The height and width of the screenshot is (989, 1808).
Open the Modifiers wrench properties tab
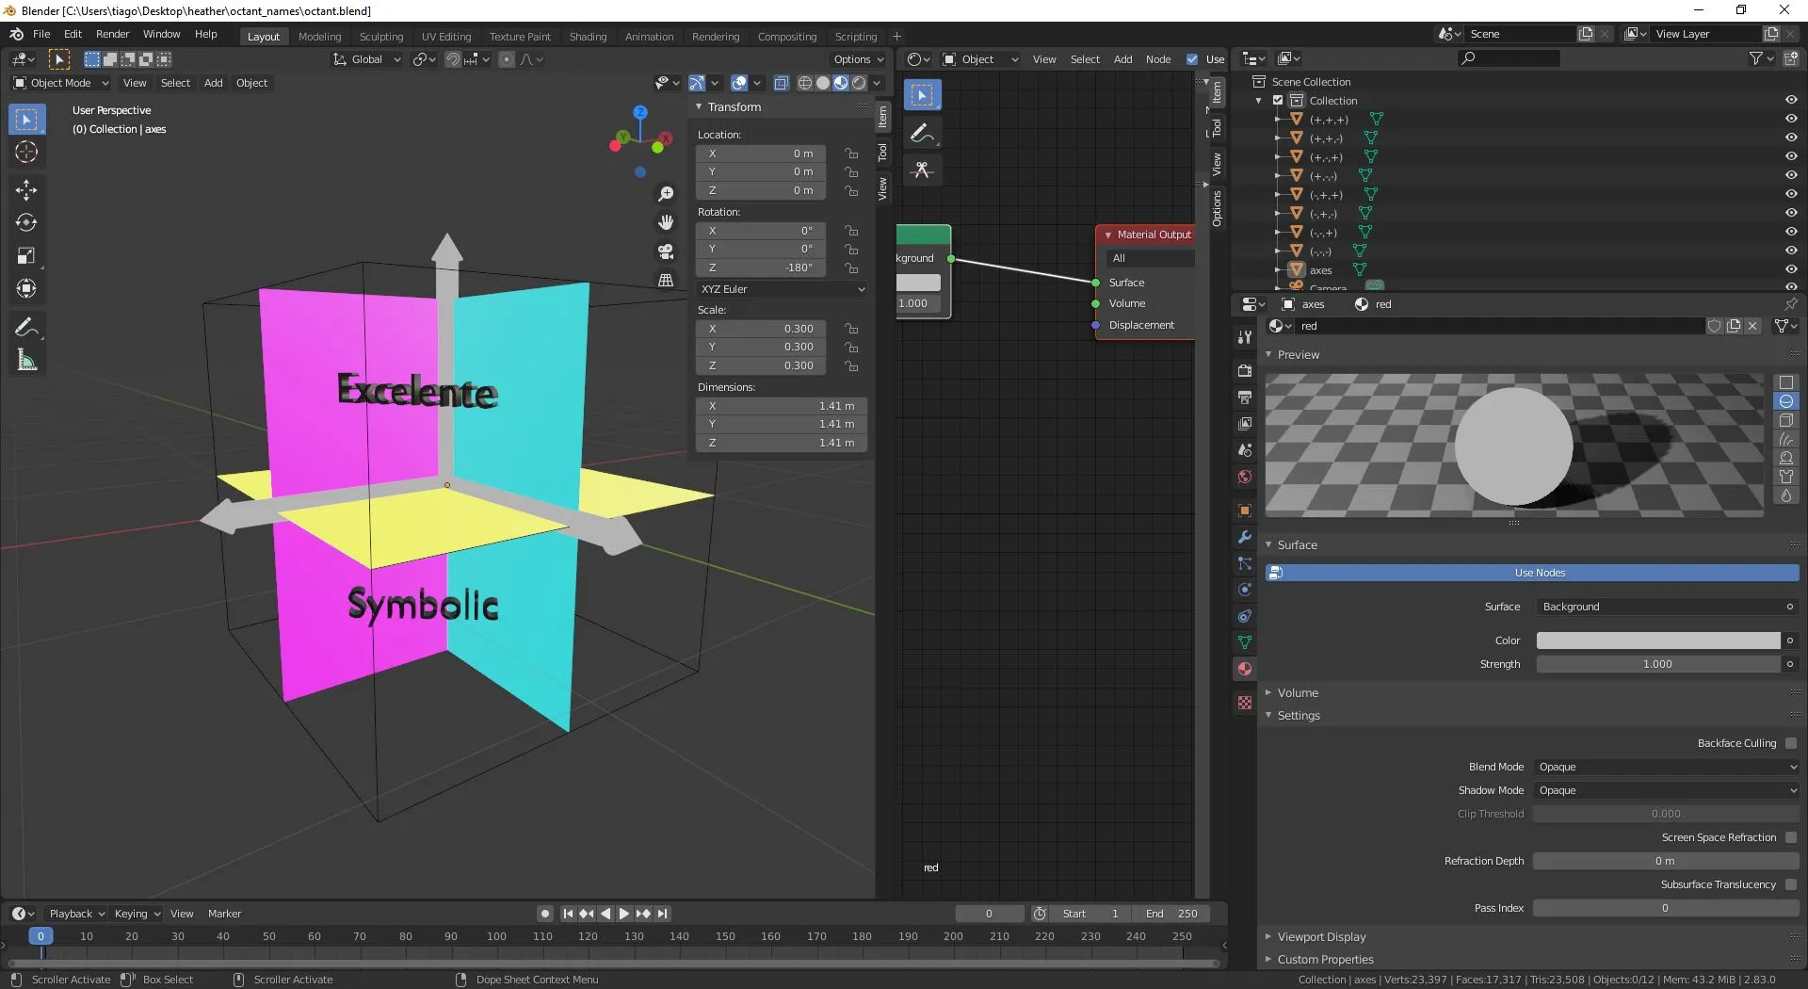(x=1245, y=537)
